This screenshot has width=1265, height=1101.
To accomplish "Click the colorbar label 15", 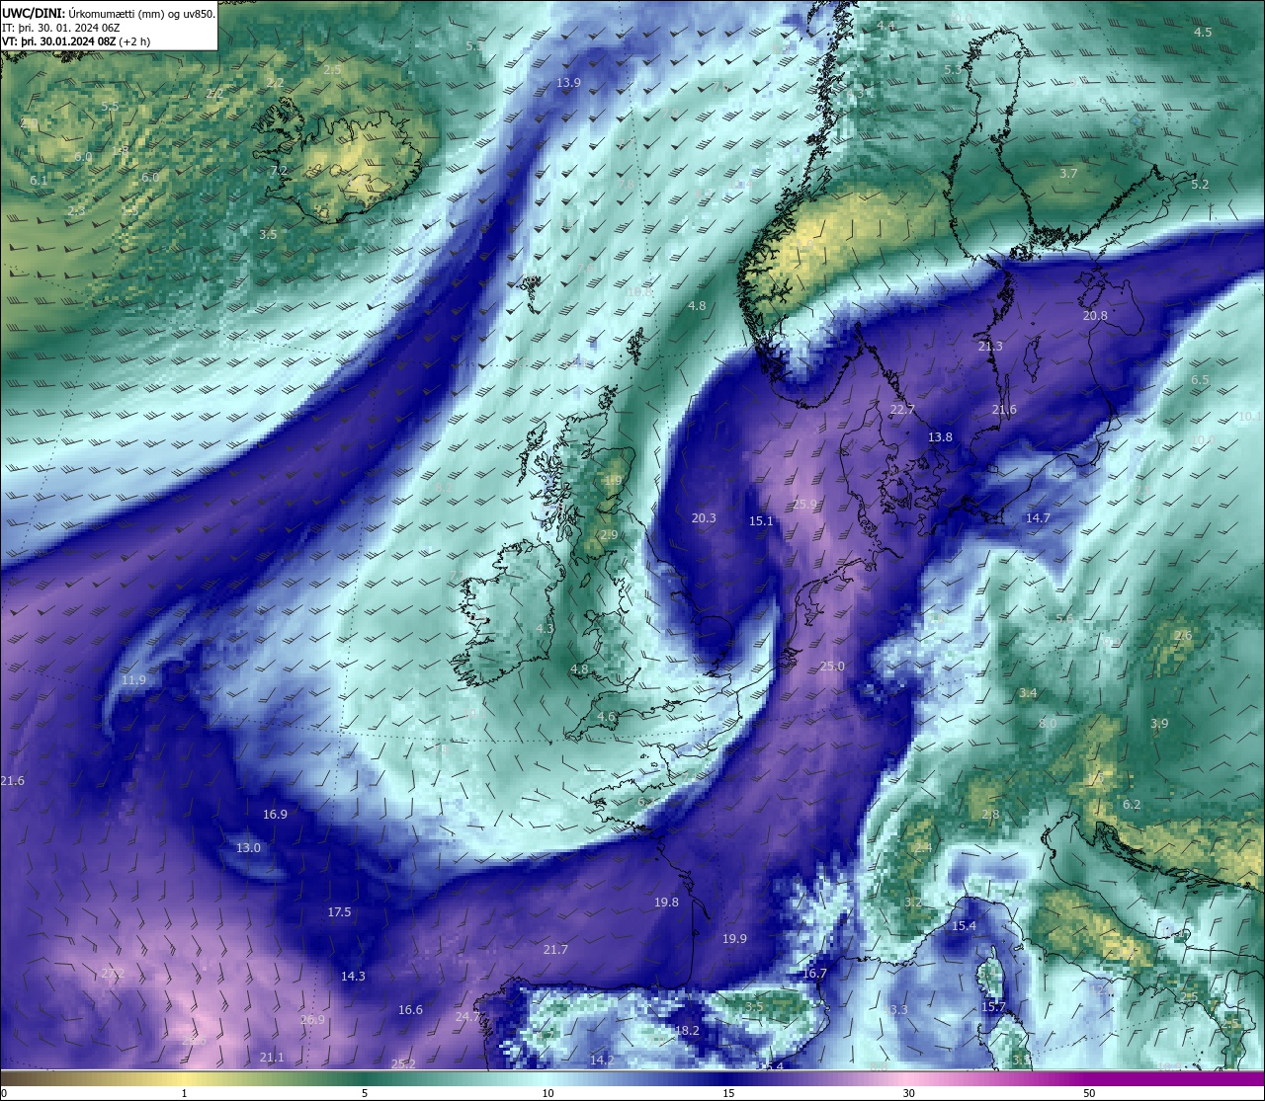I will coord(727,1093).
